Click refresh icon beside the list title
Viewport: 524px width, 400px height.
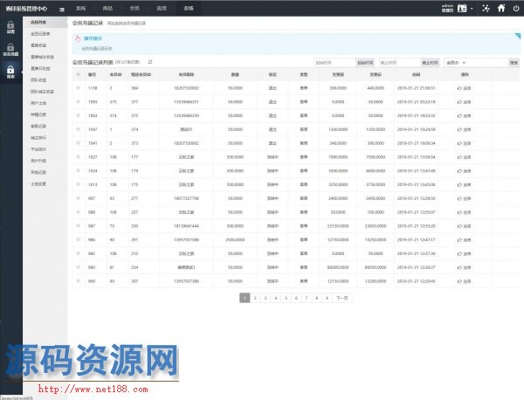click(x=150, y=62)
